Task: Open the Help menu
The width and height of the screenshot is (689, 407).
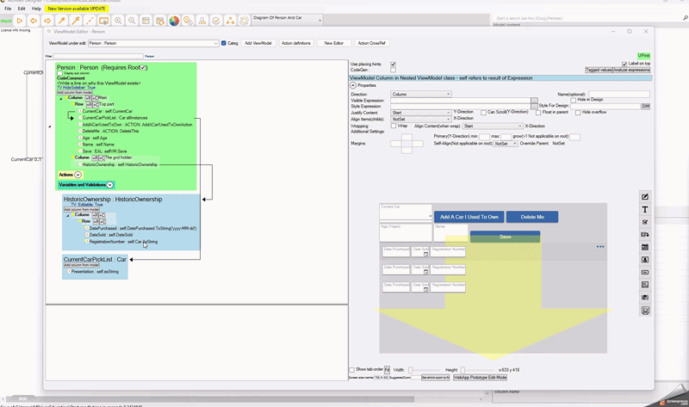Action: point(36,9)
